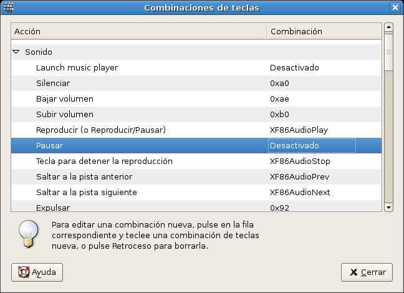Select the Silenciar action row

tap(53, 83)
